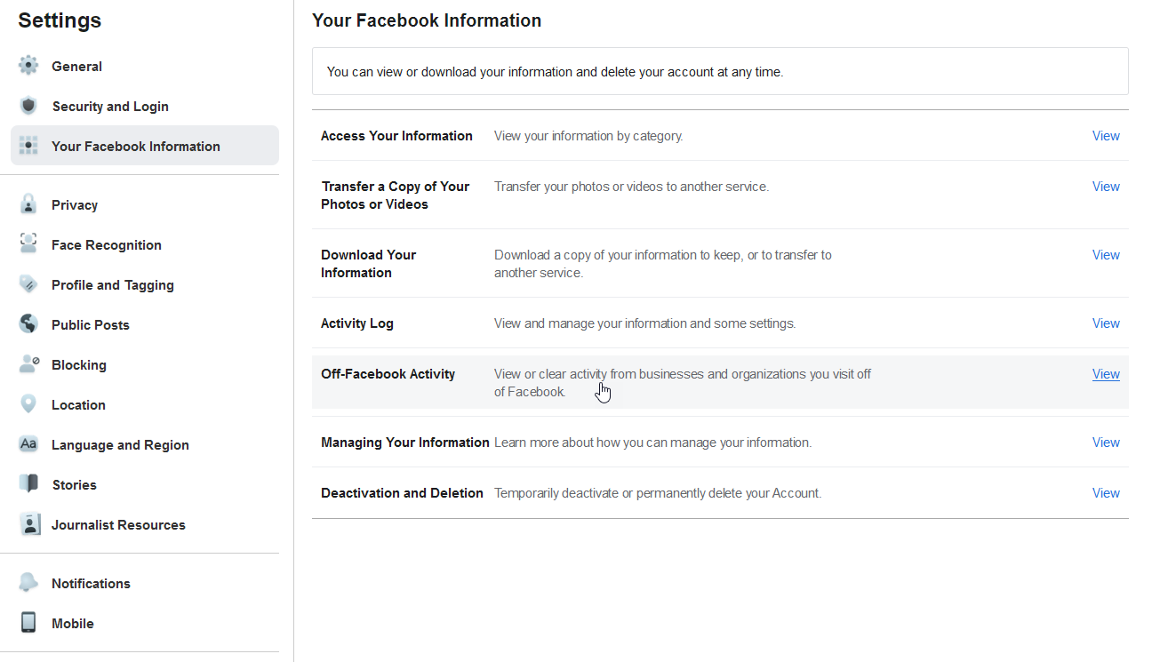Select Your Facebook Information menu item
1152x662 pixels.
(145, 146)
